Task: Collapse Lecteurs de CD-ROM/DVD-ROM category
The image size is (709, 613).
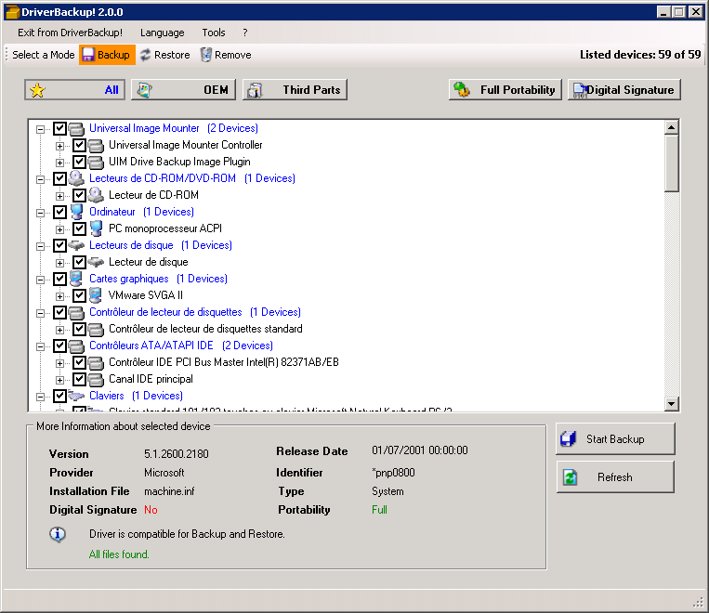Action: click(40, 179)
